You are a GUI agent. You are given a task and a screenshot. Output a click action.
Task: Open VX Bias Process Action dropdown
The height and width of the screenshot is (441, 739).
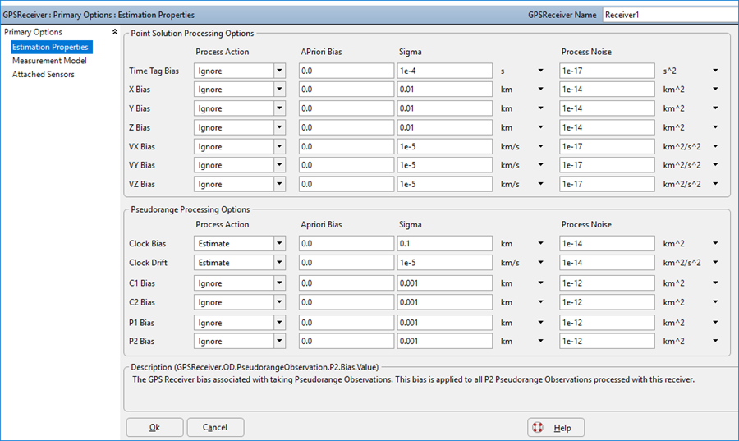279,146
